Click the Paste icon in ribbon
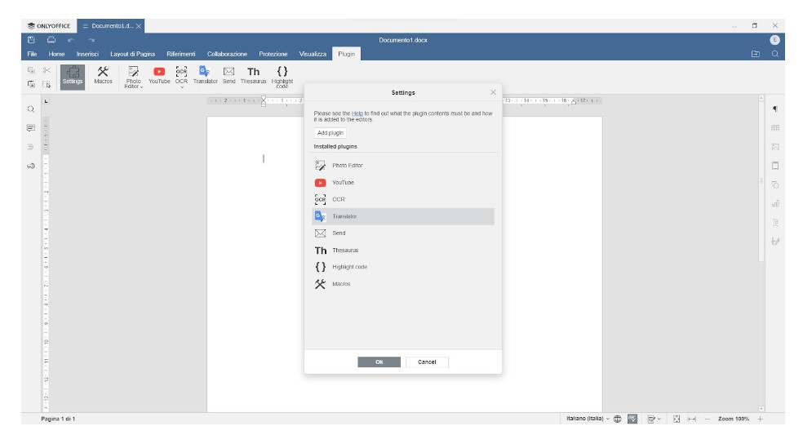This screenshot has height=444, width=803. [x=31, y=85]
